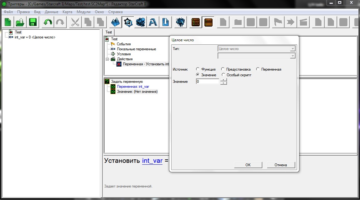Click the greyed-out new action clapperboard icon
The width and height of the screenshot is (360, 200).
(x=303, y=22)
